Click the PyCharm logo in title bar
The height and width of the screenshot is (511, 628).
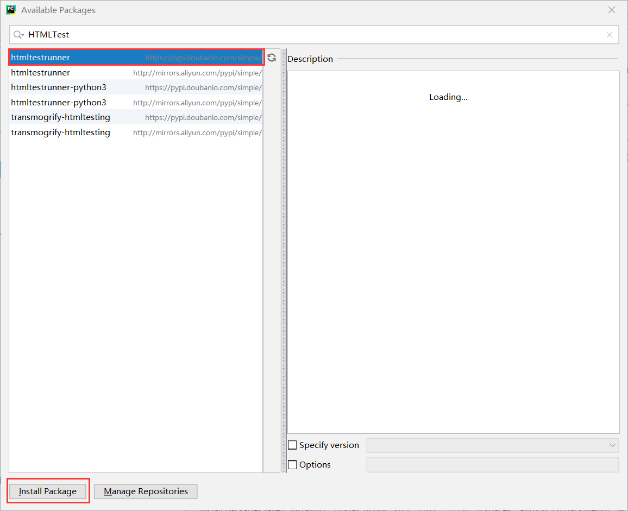tap(11, 10)
